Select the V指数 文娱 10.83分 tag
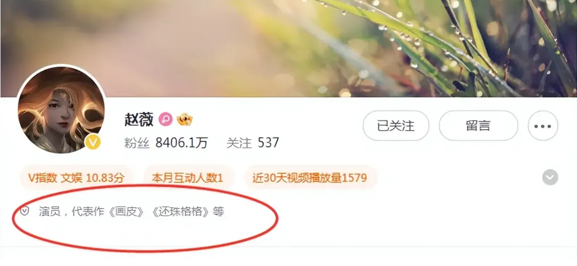The image size is (577, 266). (76, 178)
